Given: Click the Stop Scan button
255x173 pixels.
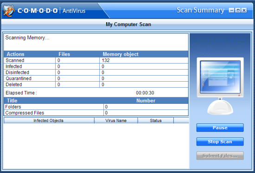Looking at the screenshot, I should pyautogui.click(x=220, y=141).
